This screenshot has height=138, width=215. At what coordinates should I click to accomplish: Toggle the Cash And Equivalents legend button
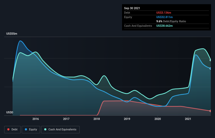[x=60, y=130]
